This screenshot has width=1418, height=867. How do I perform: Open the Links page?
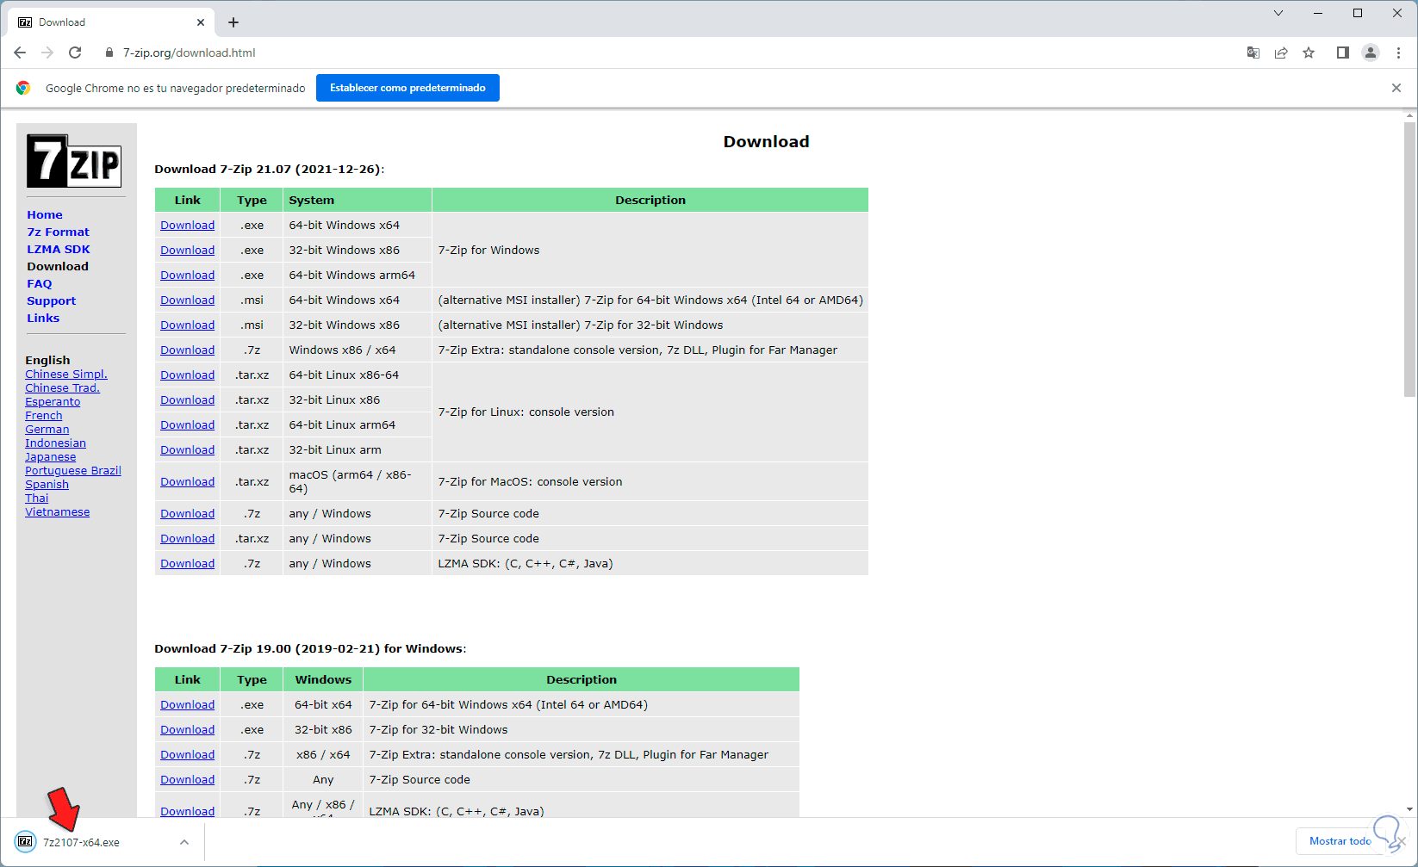(x=43, y=318)
